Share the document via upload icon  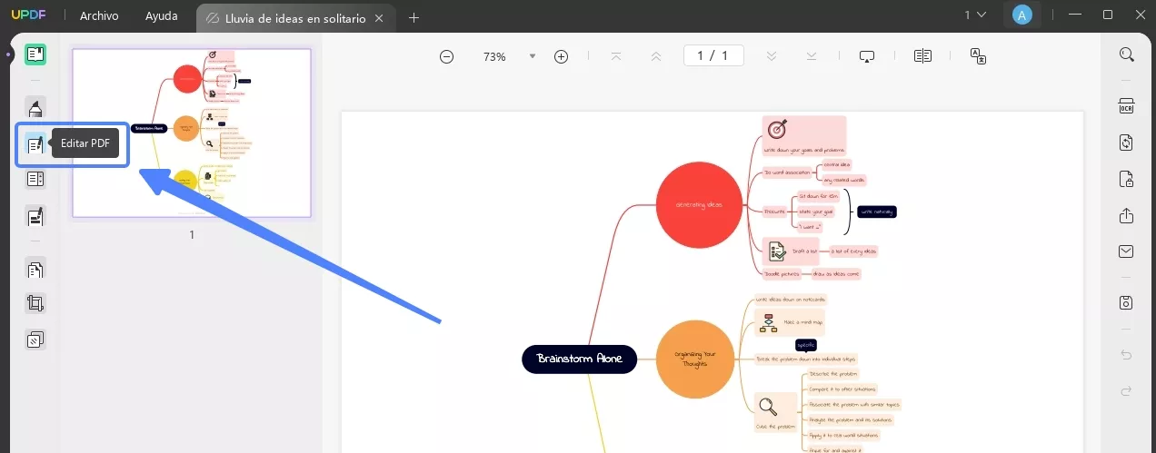[x=1127, y=215]
